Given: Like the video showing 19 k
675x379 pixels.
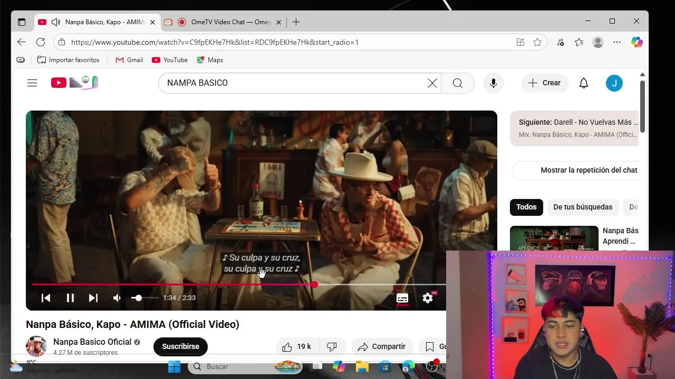Looking at the screenshot, I should (297, 346).
